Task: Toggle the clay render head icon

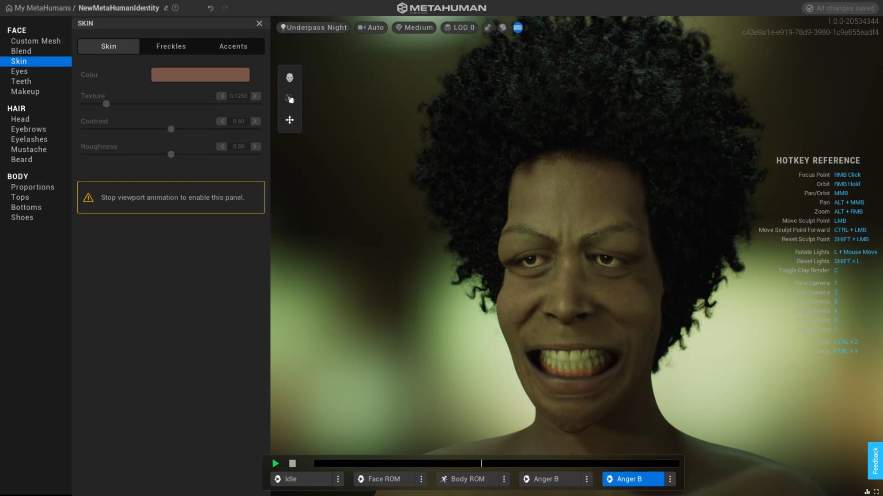Action: (x=502, y=27)
